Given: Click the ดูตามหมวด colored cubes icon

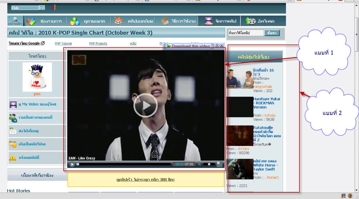Looking at the screenshot, I should pyautogui.click(x=75, y=21).
